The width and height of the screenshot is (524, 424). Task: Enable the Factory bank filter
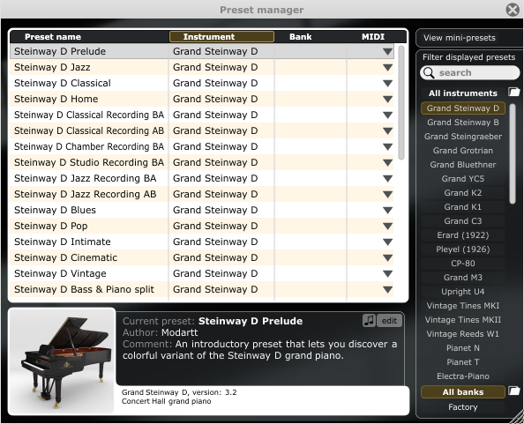pyautogui.click(x=463, y=407)
